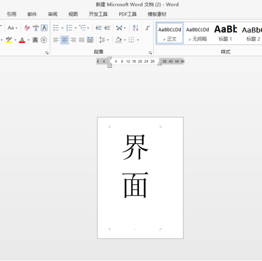Expand the Asian layout dropdown arrow
This screenshot has height=261, width=262.
pyautogui.click(x=125, y=28)
